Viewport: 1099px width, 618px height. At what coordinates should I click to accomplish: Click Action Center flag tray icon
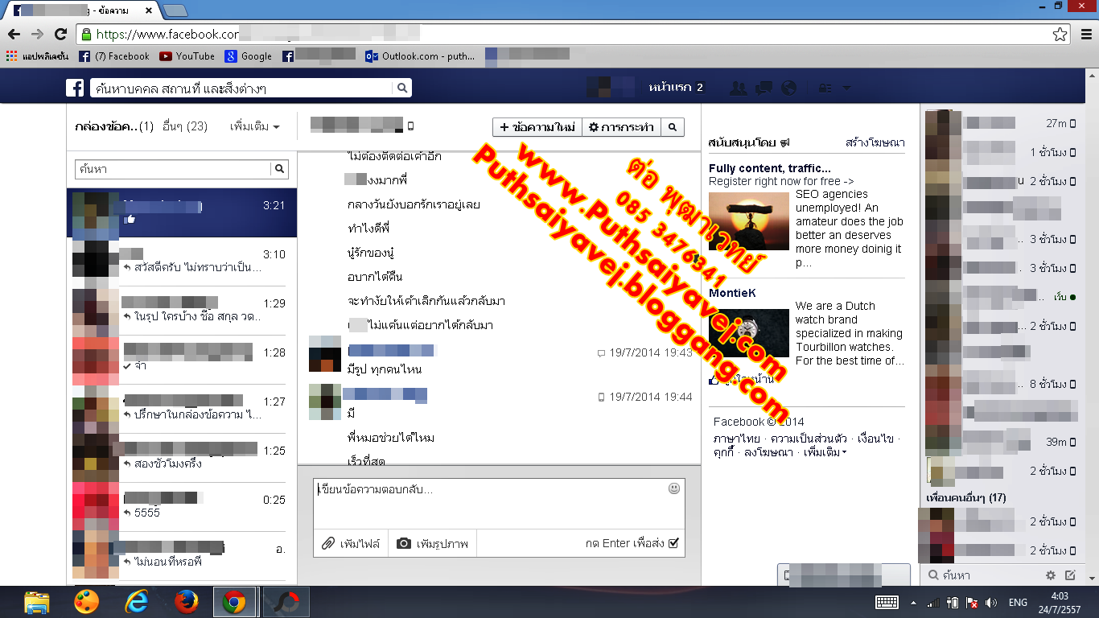[x=972, y=603]
